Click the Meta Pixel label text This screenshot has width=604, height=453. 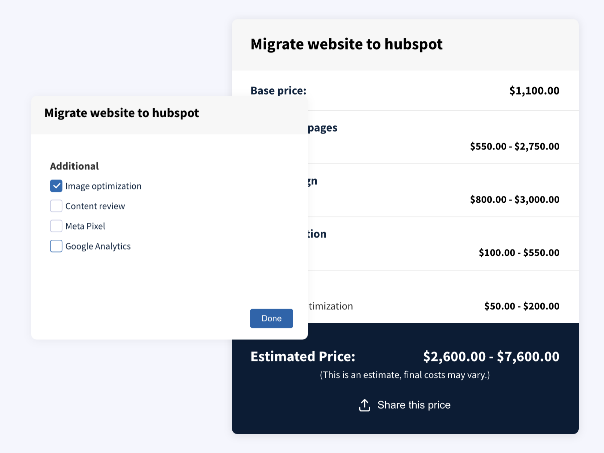85,226
